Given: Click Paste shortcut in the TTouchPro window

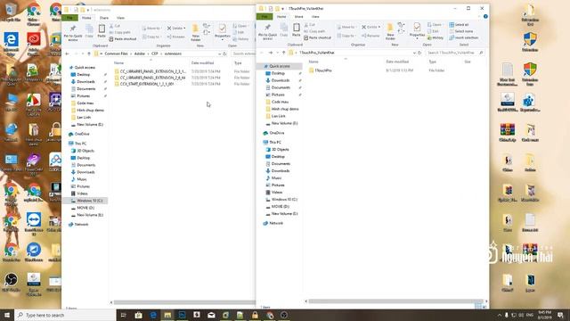Looking at the screenshot, I should tap(317, 37).
